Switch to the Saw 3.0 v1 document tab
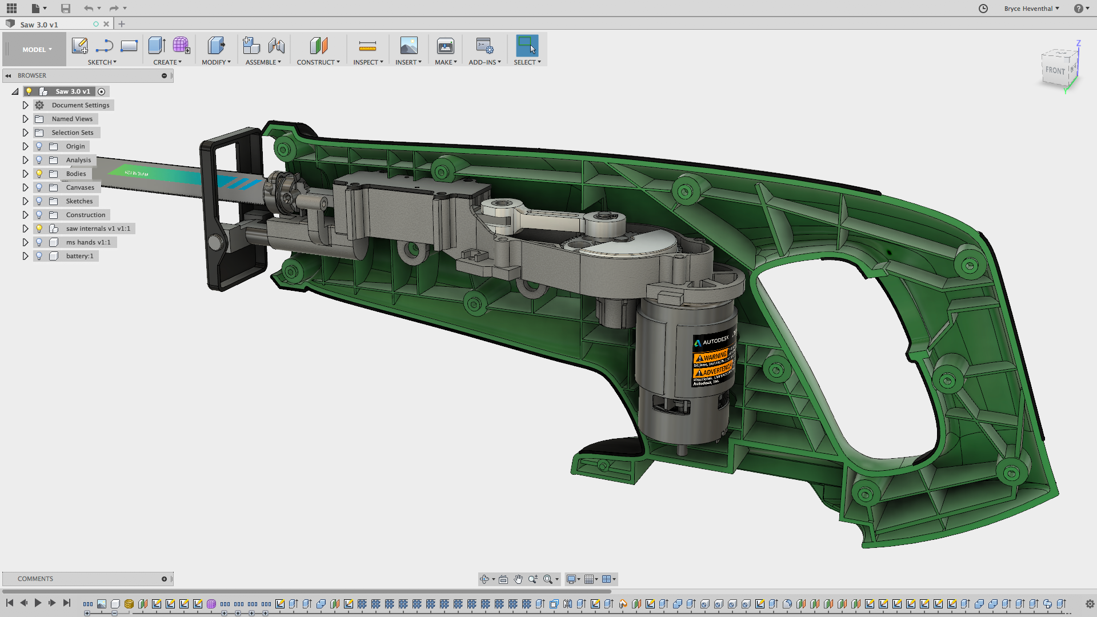Screen dimensions: 1097x617 (39, 25)
